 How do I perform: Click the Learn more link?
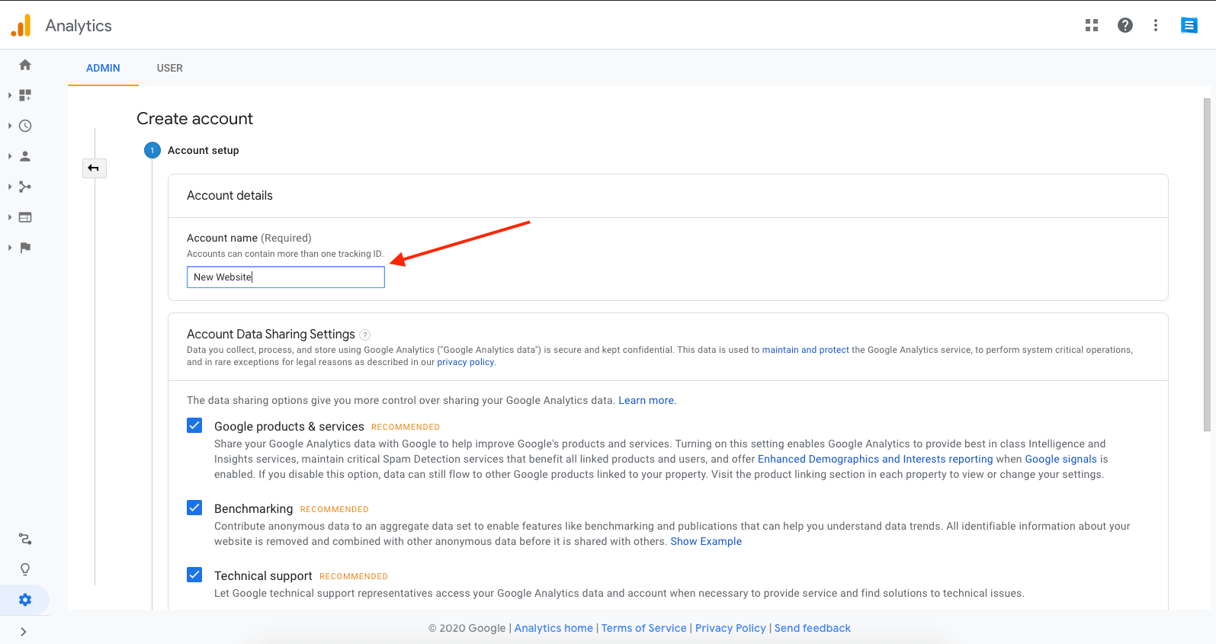tap(647, 400)
